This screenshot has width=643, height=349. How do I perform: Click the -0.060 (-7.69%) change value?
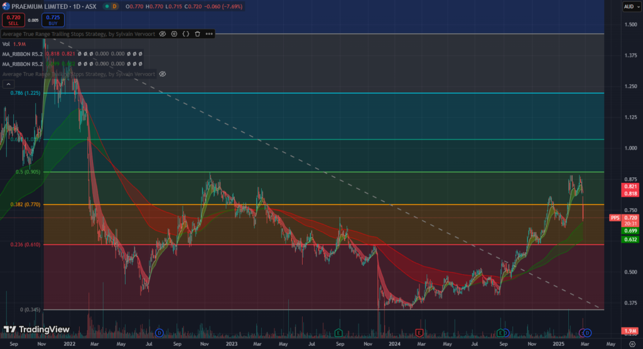pyautogui.click(x=224, y=6)
